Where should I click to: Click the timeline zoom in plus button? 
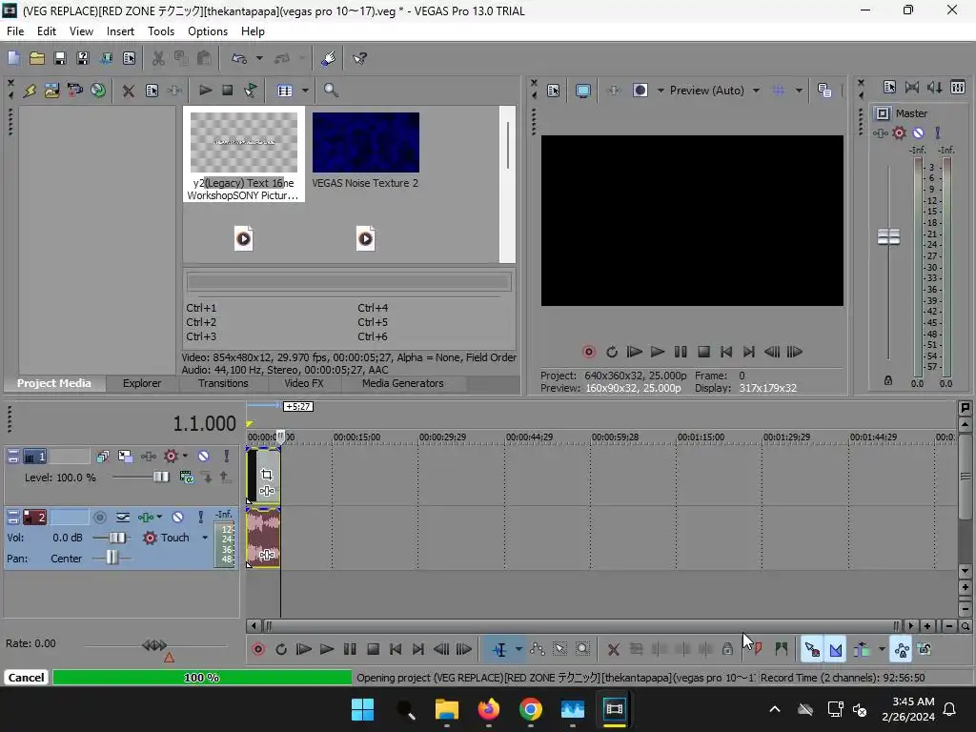927,626
